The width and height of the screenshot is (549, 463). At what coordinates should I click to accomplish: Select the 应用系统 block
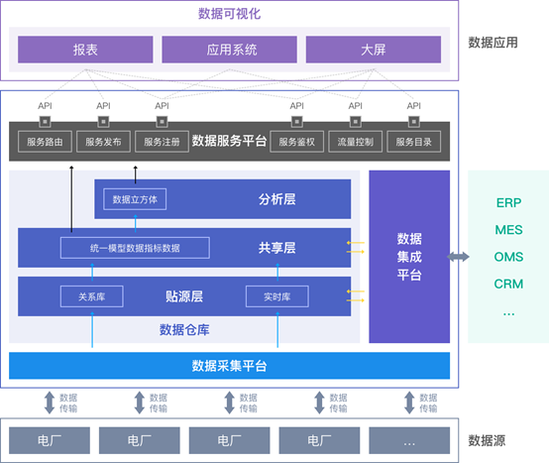pos(229,50)
